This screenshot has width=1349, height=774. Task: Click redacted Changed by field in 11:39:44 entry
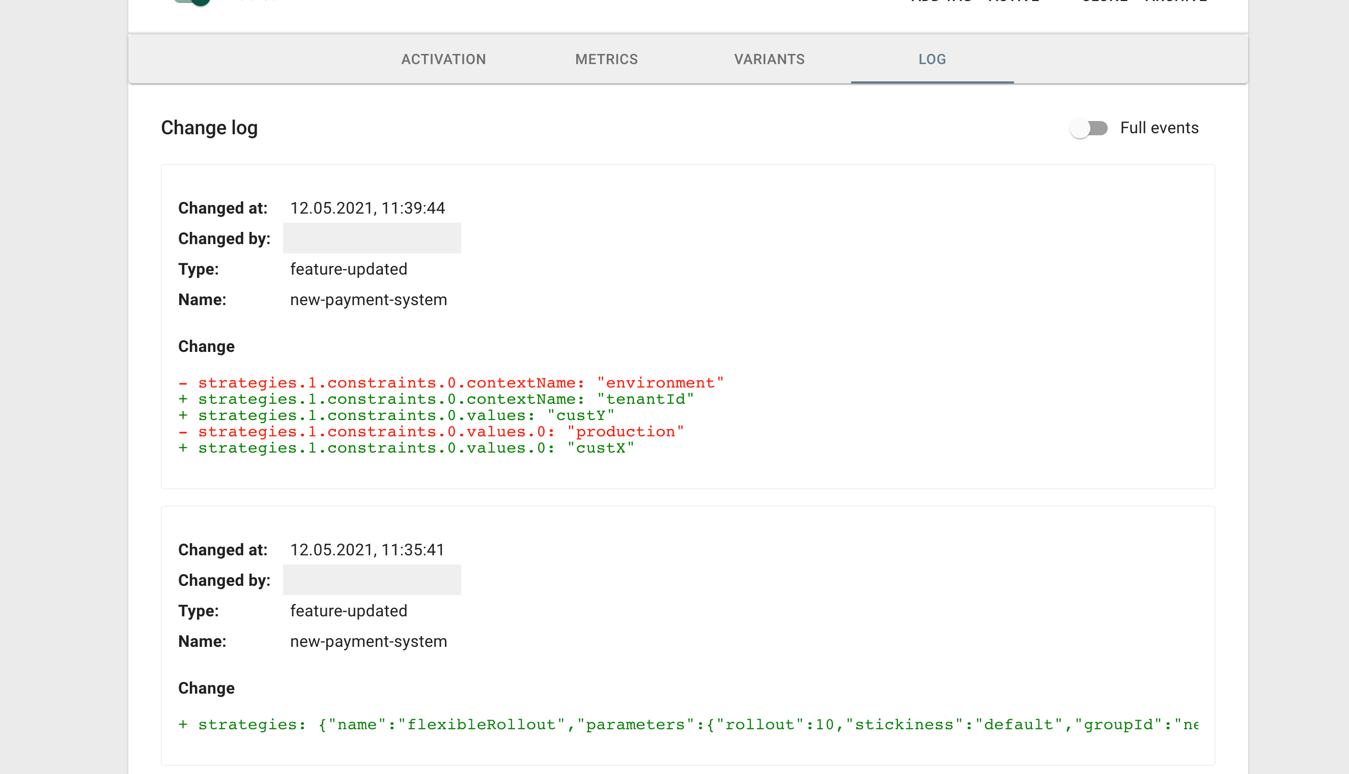pos(372,238)
